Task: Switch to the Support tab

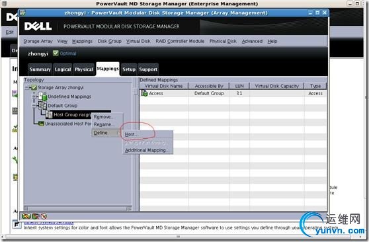Action: click(x=148, y=69)
